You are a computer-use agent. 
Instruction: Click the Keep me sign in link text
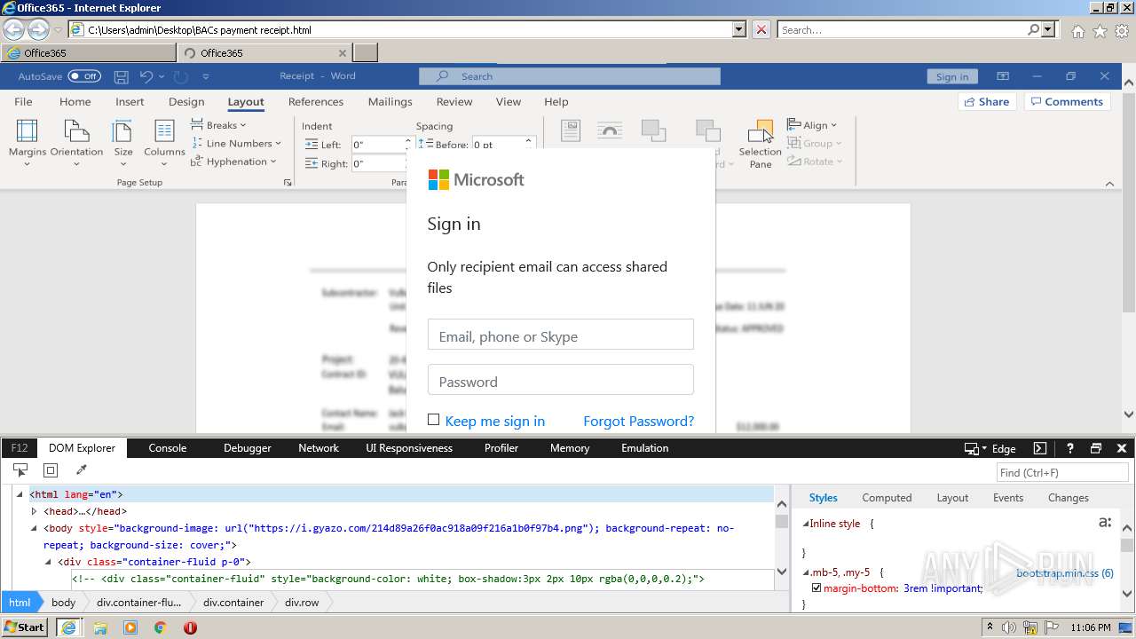pos(494,421)
